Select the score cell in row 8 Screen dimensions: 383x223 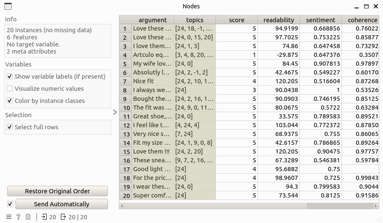237,90
